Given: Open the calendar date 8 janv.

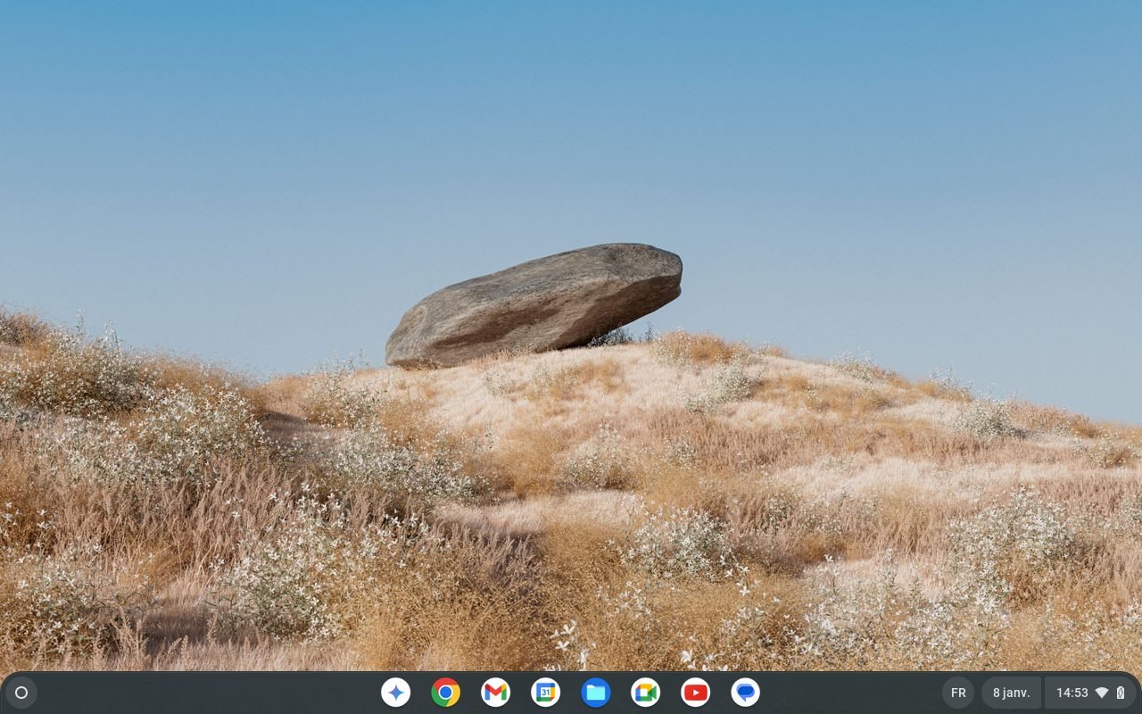Looking at the screenshot, I should (x=1011, y=693).
